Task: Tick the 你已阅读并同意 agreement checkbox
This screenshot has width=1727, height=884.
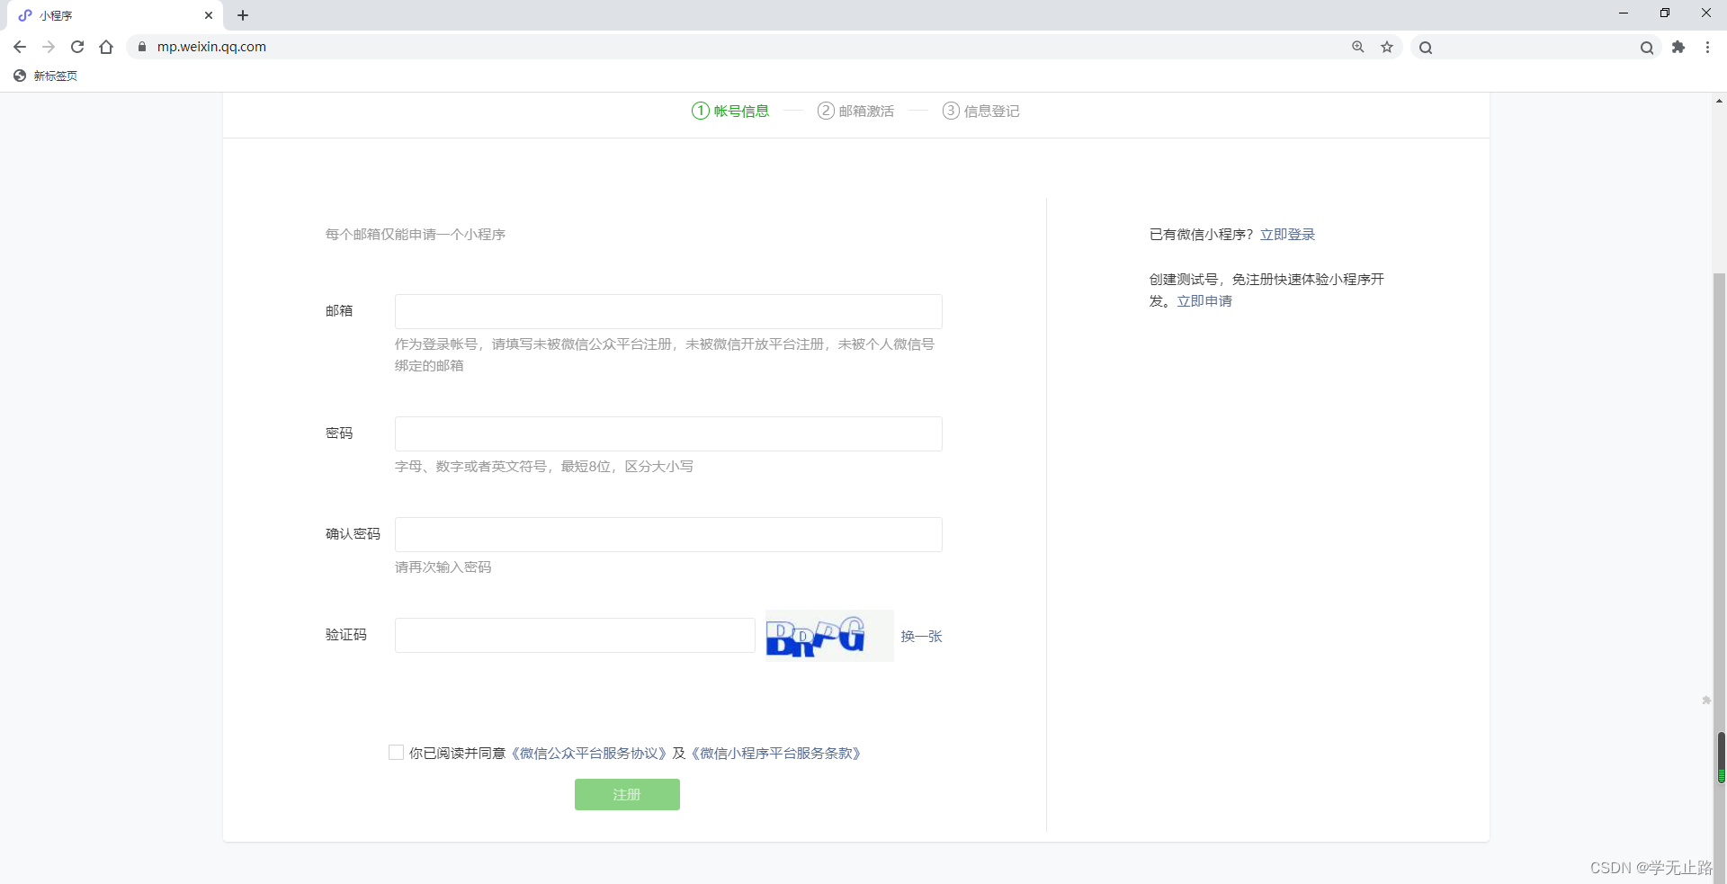Action: click(x=396, y=752)
